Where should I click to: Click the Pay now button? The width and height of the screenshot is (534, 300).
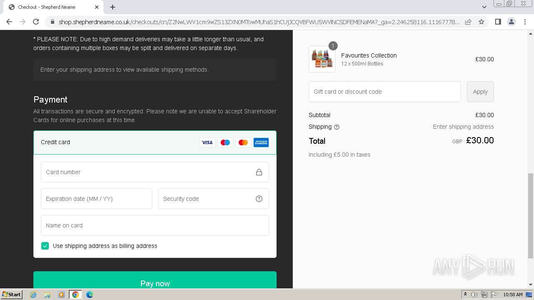(x=155, y=280)
